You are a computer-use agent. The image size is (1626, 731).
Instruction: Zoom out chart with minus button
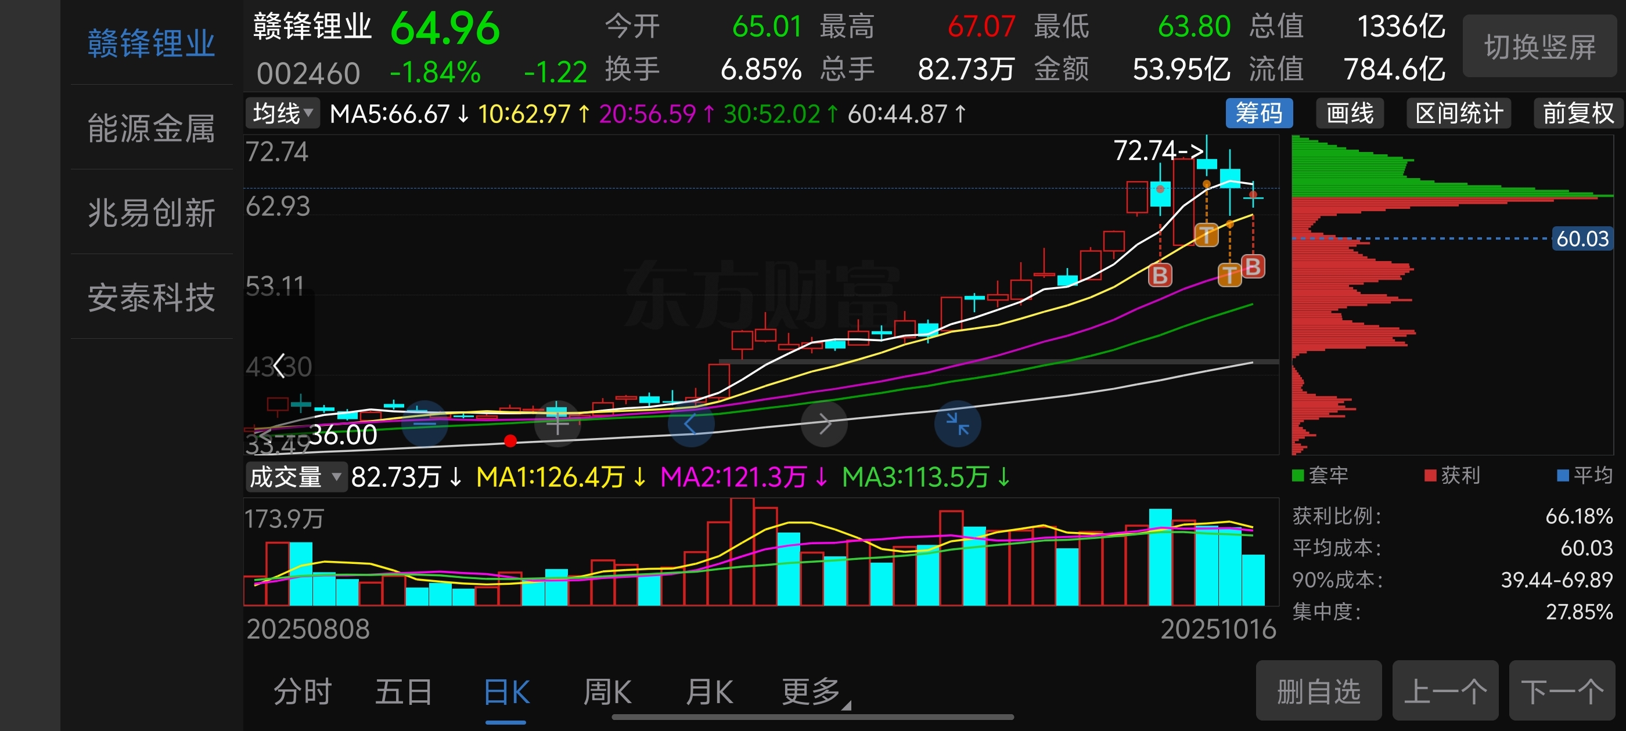tap(425, 424)
